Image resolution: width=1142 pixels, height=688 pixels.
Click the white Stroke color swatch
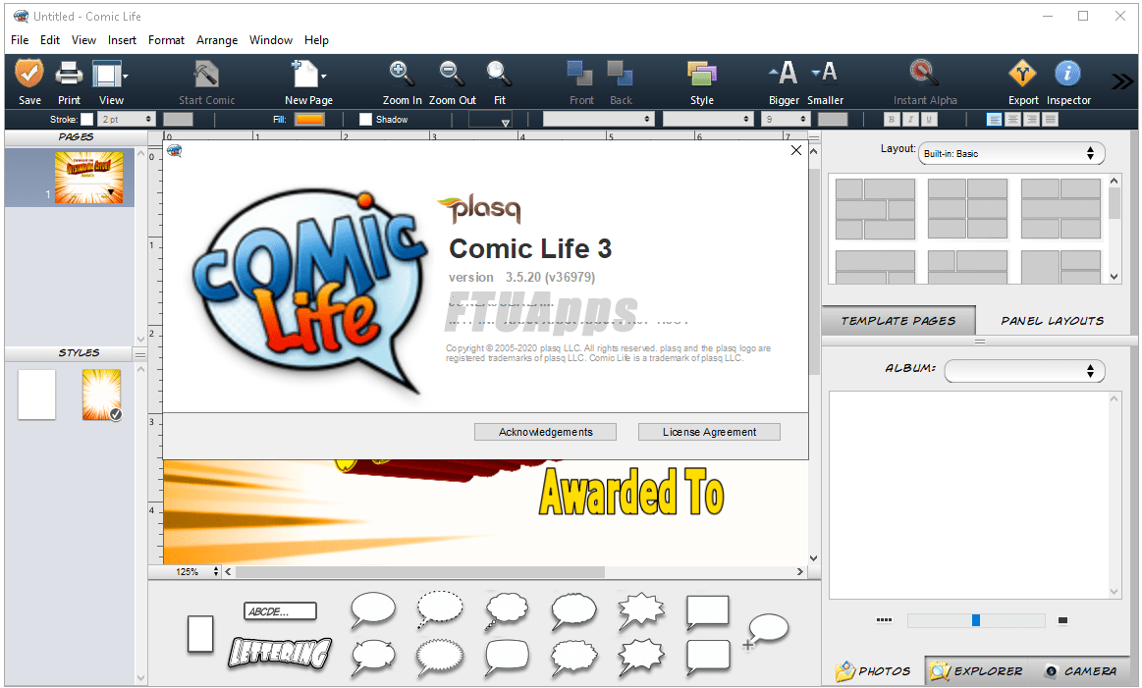click(86, 120)
